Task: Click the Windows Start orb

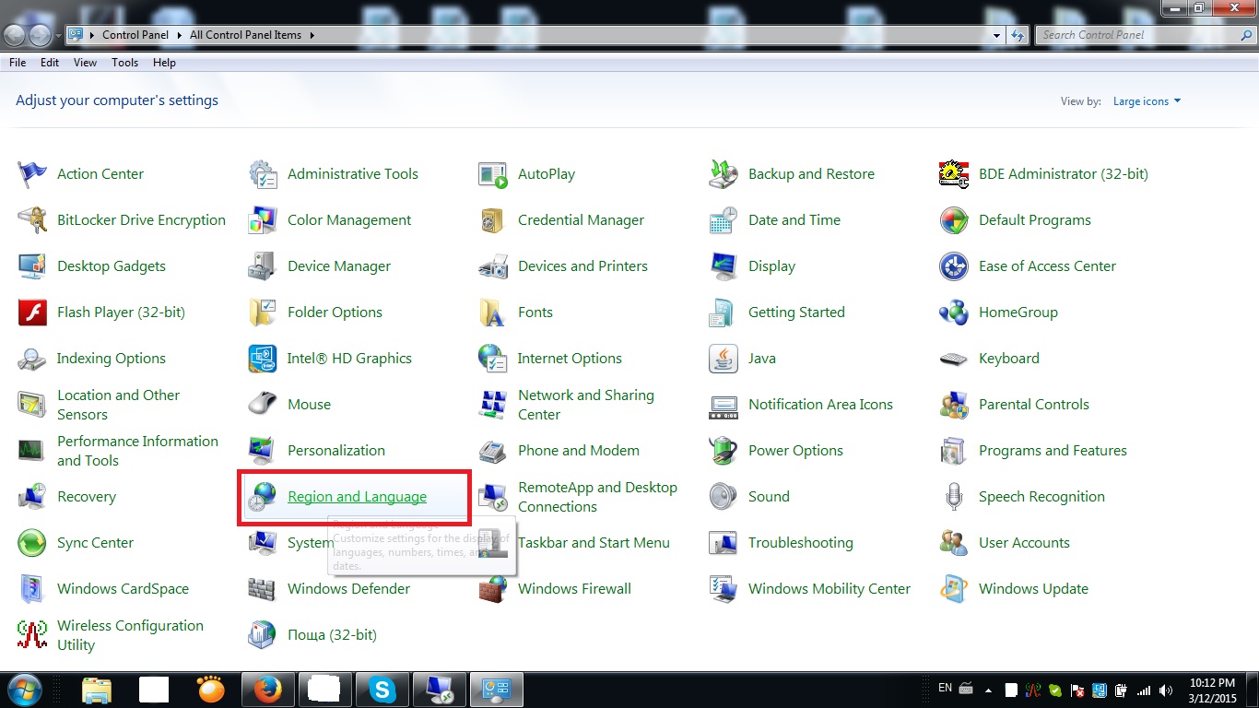Action: (x=25, y=689)
